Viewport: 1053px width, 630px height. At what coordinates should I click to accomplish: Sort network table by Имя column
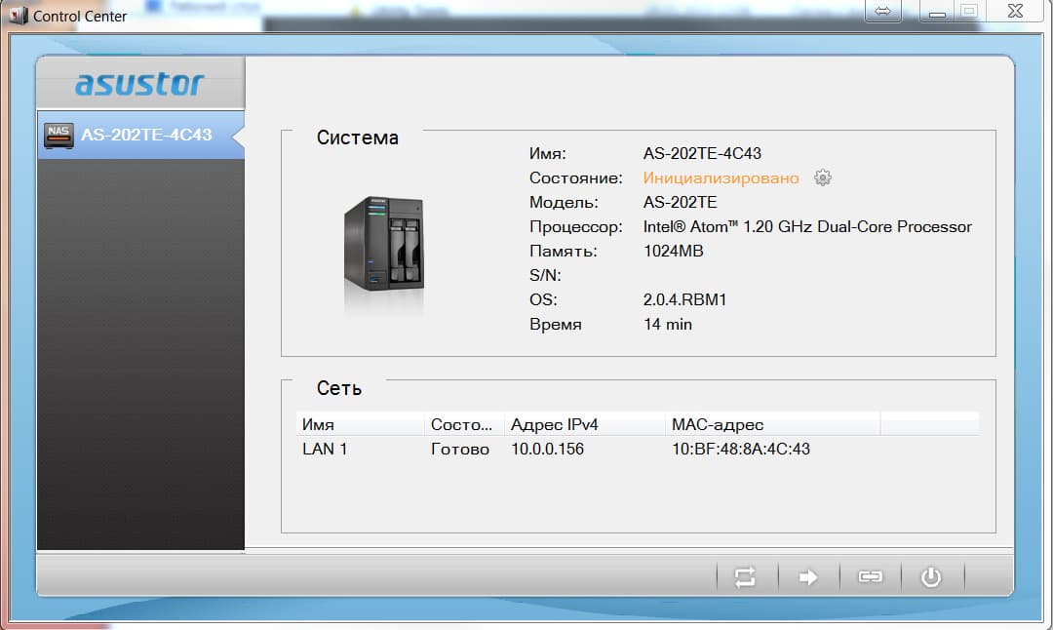point(359,424)
